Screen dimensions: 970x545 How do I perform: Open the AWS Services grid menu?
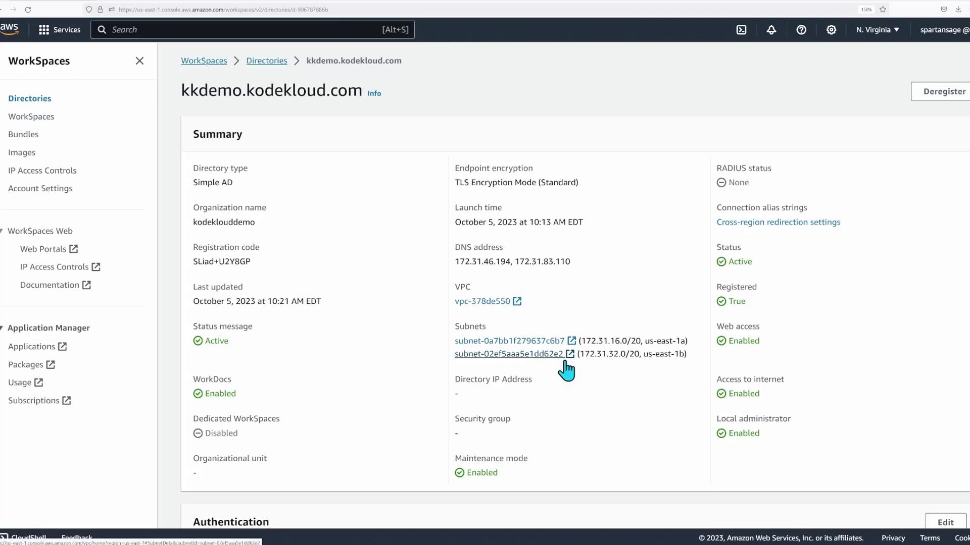pyautogui.click(x=60, y=30)
